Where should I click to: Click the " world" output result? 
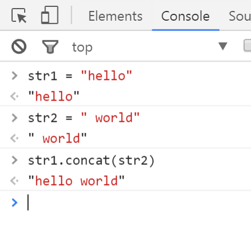click(57, 138)
